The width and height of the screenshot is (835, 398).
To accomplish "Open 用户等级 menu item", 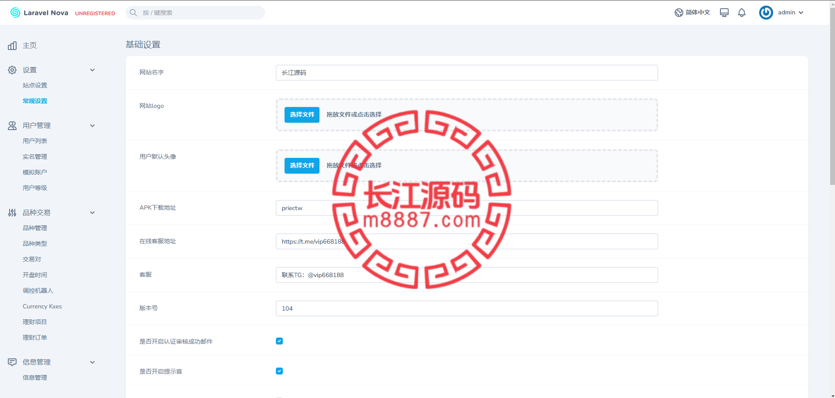I will point(35,188).
